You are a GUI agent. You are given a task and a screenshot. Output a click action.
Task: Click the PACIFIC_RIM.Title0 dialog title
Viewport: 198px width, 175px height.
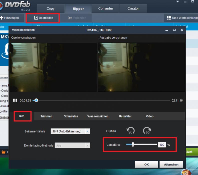pyautogui.click(x=99, y=30)
